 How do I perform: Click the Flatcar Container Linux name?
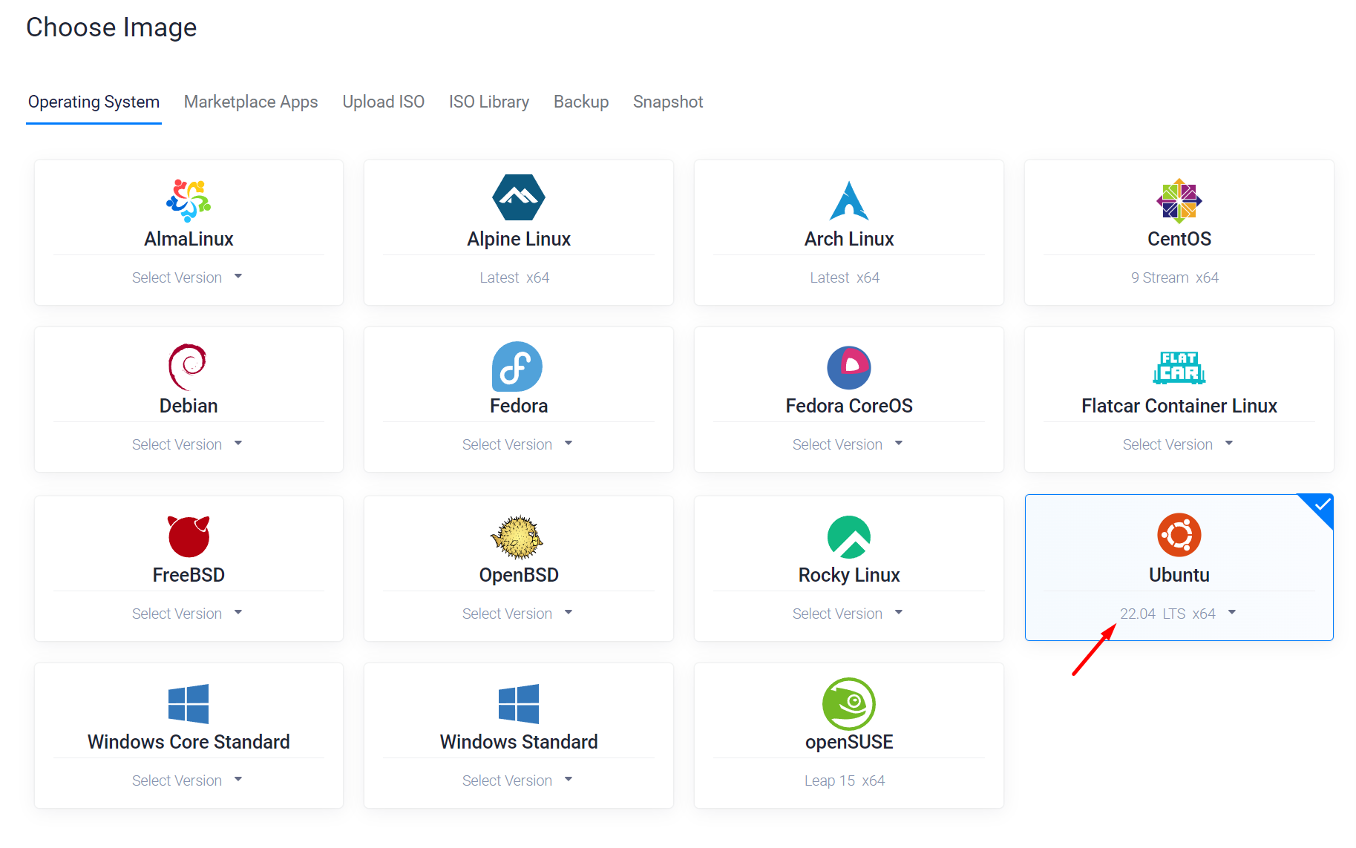[1179, 406]
